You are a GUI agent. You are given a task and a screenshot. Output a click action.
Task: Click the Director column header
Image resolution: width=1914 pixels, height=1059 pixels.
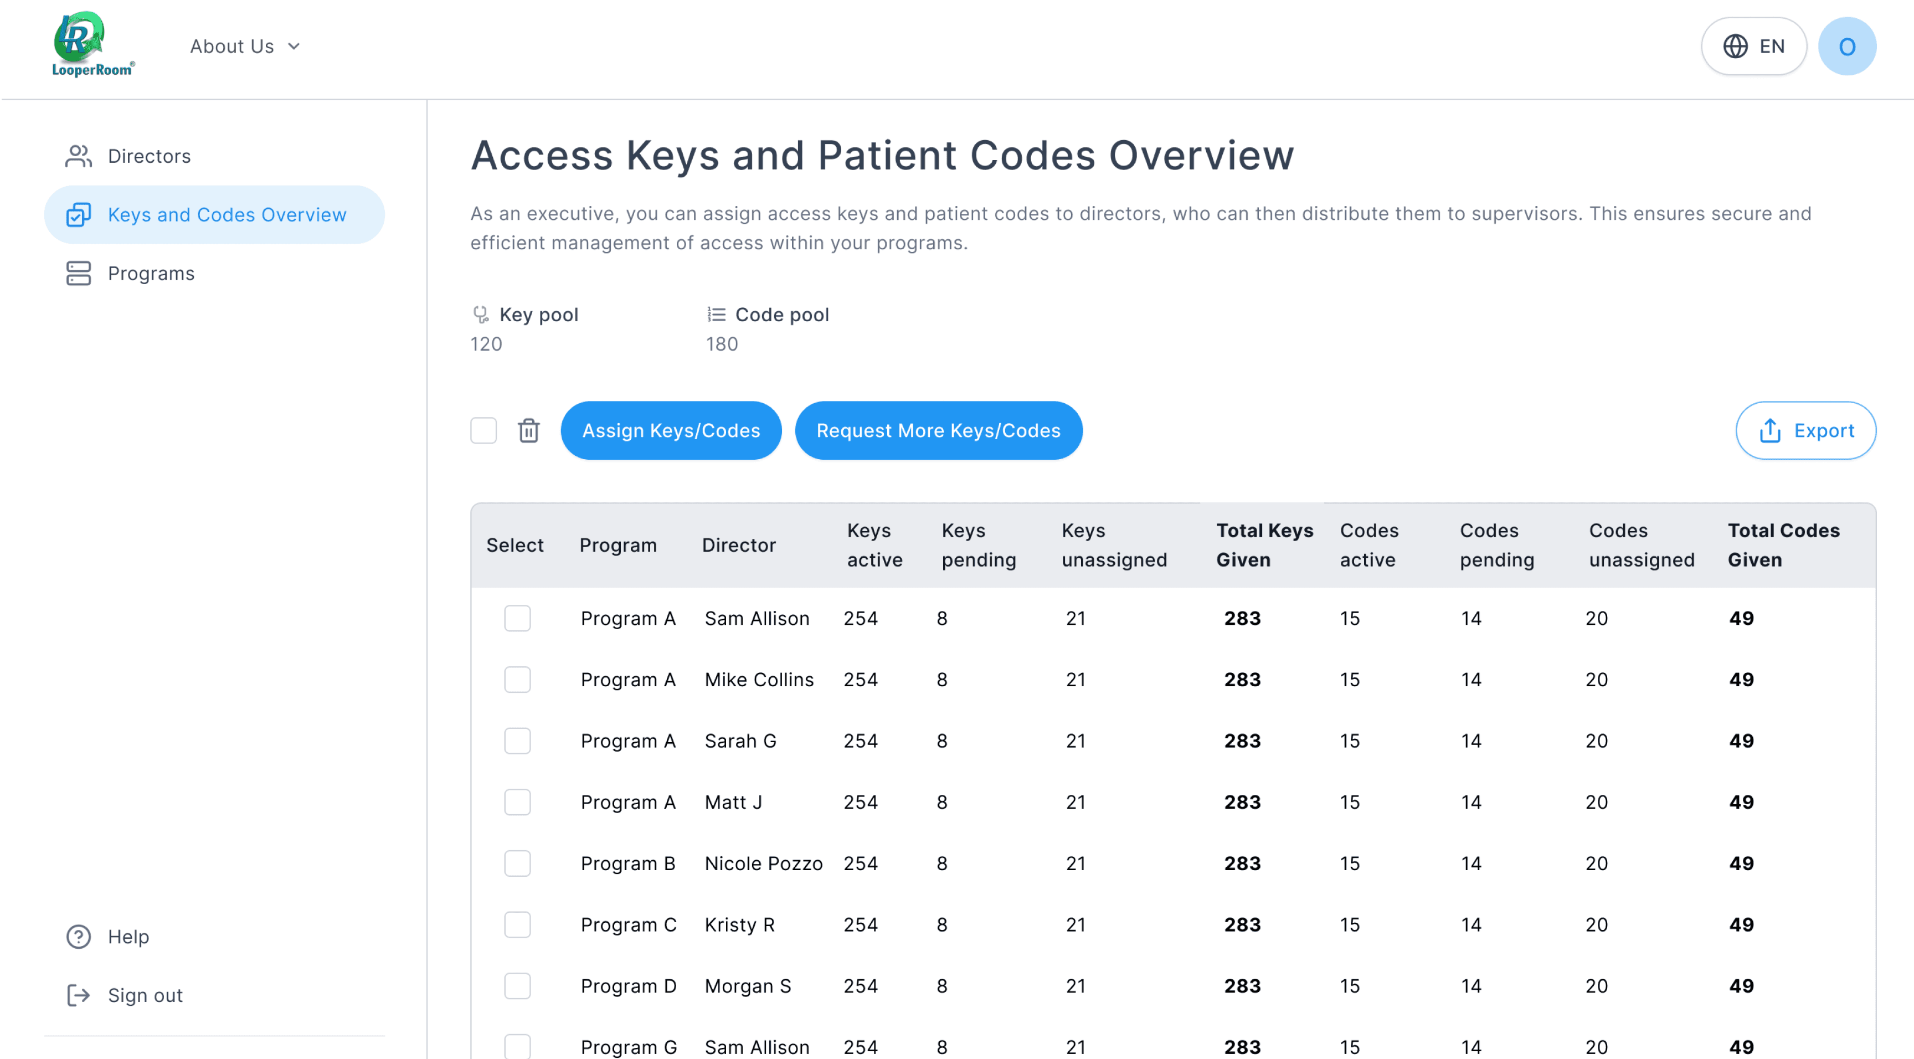(x=739, y=545)
